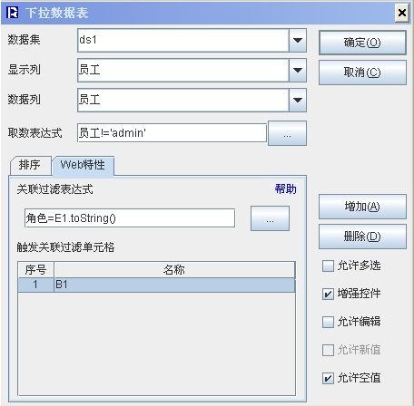Click the app logo icon in title bar
The height and width of the screenshot is (406, 414).
(12, 13)
